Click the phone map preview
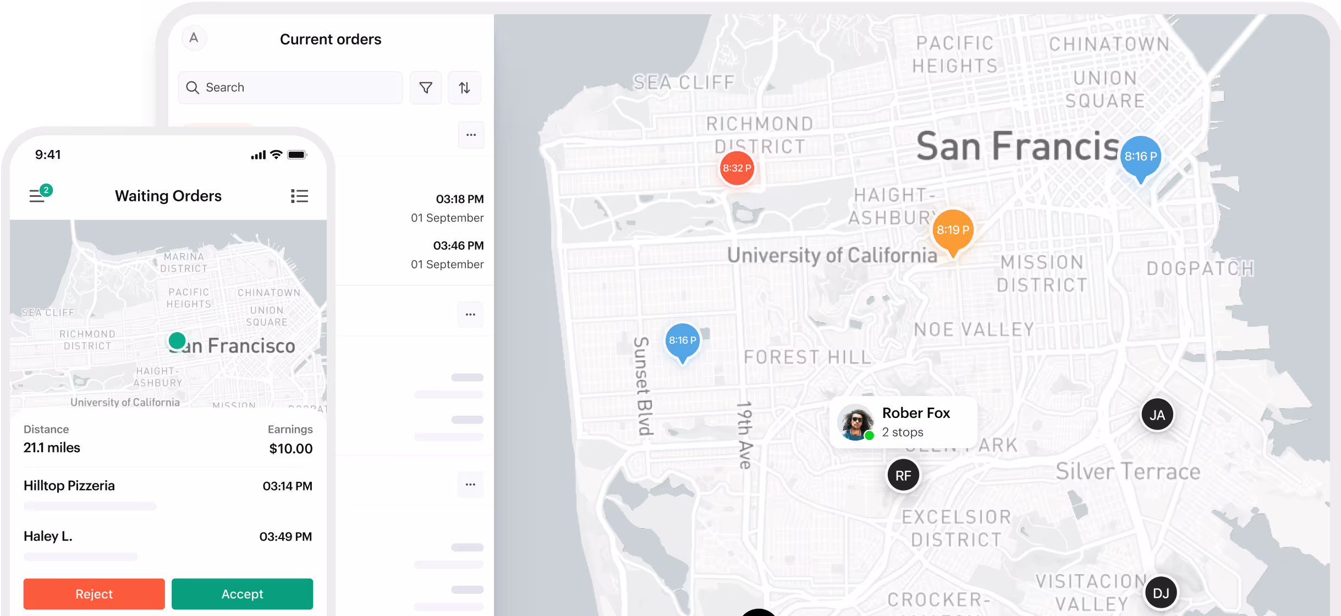Image resolution: width=1341 pixels, height=616 pixels. pyautogui.click(x=168, y=315)
